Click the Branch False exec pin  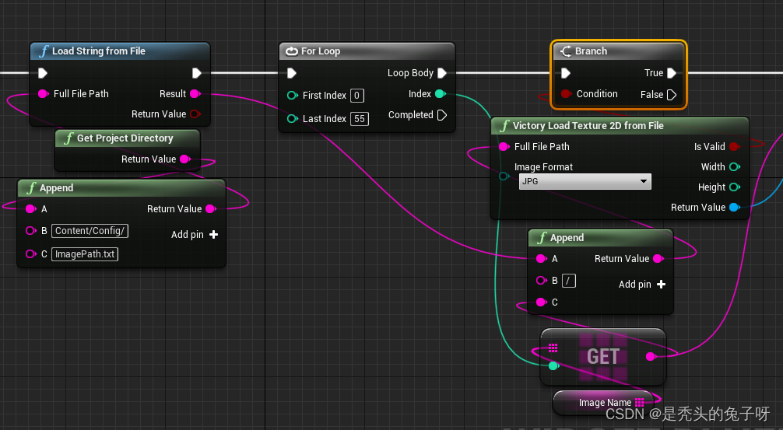point(672,95)
